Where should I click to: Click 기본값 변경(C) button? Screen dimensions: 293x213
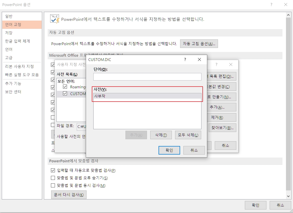(x=222, y=87)
